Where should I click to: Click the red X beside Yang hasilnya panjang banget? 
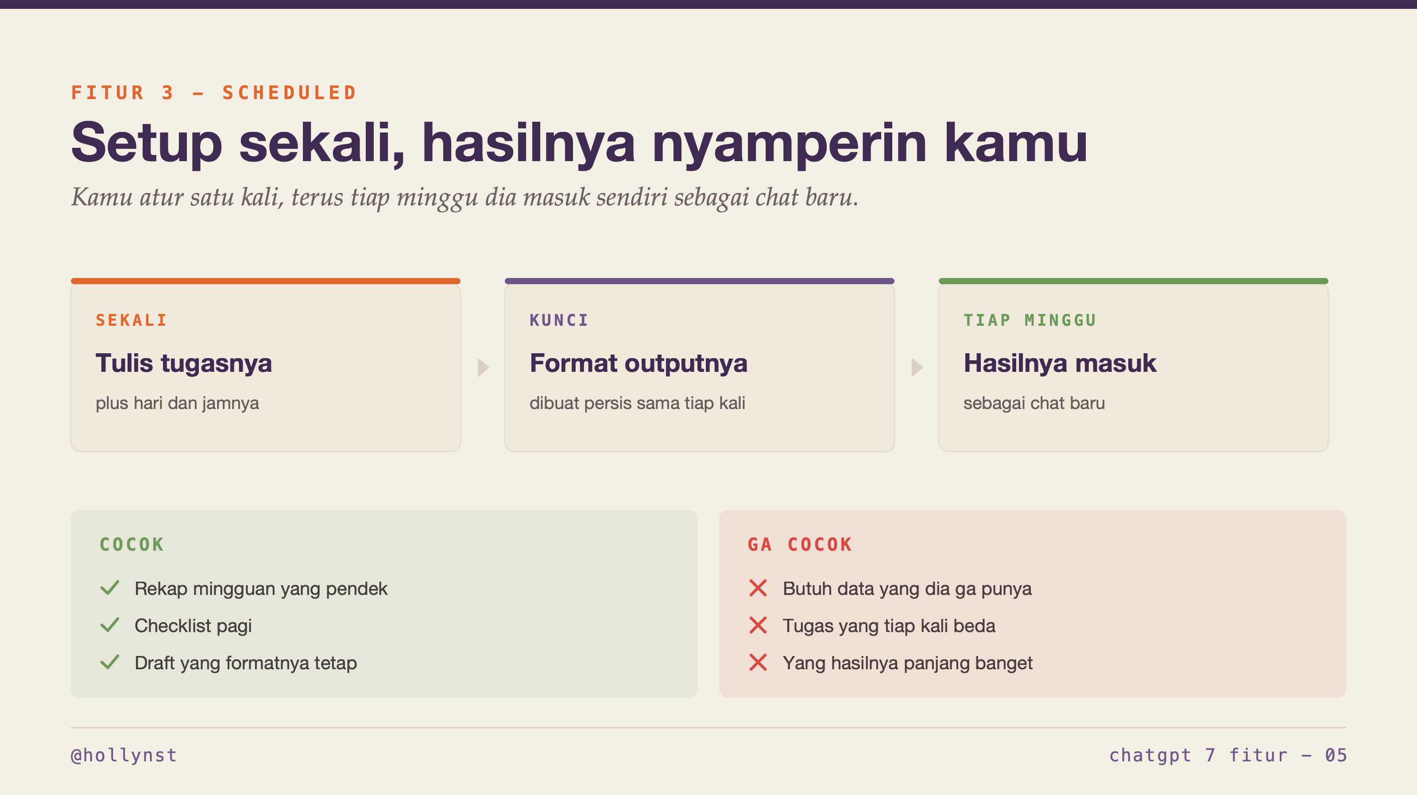(x=758, y=663)
